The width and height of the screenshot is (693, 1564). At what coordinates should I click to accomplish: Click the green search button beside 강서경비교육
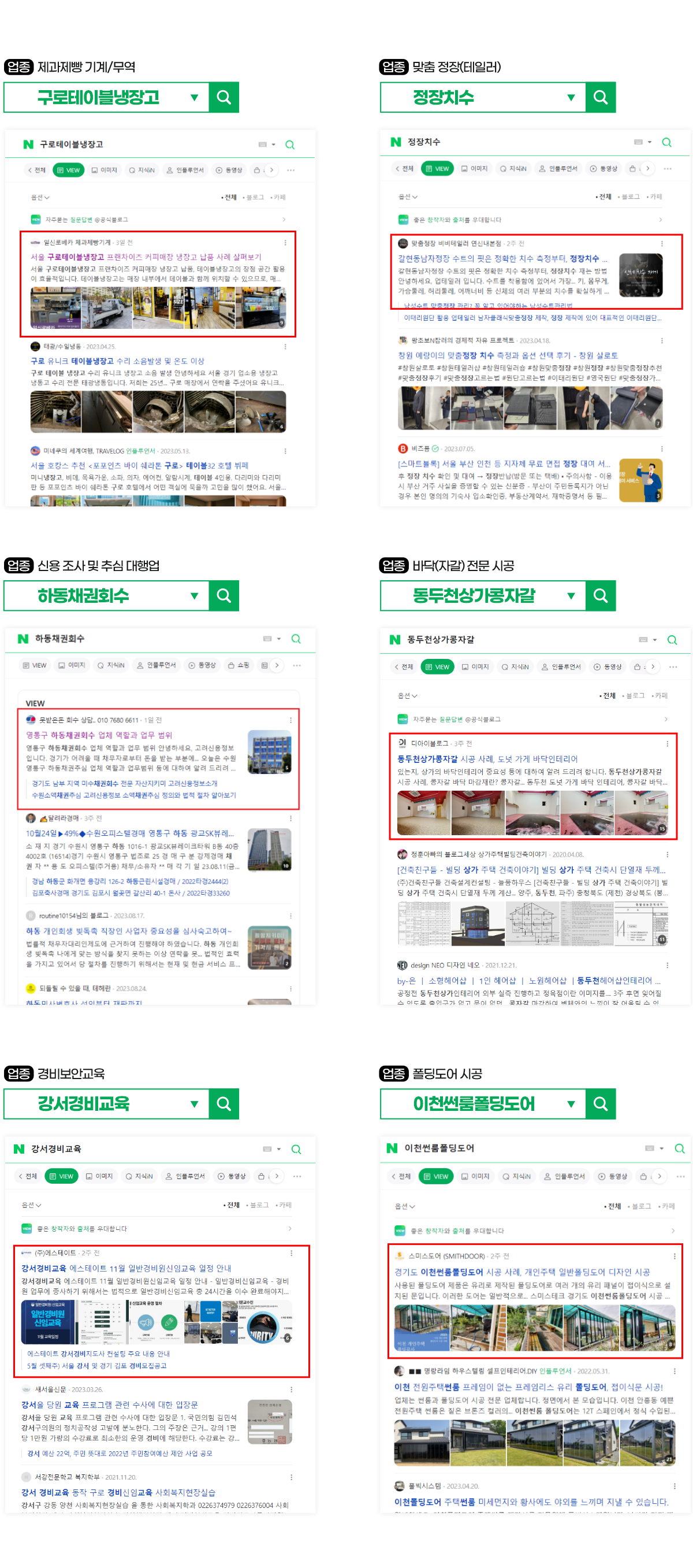(224, 1104)
